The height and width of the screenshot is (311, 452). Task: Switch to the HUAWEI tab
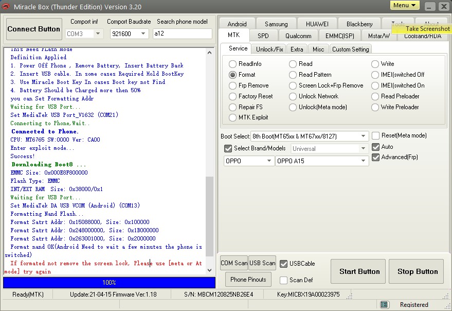tap(317, 24)
